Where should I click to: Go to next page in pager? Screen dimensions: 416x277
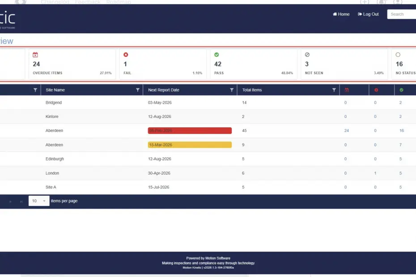coord(11,201)
